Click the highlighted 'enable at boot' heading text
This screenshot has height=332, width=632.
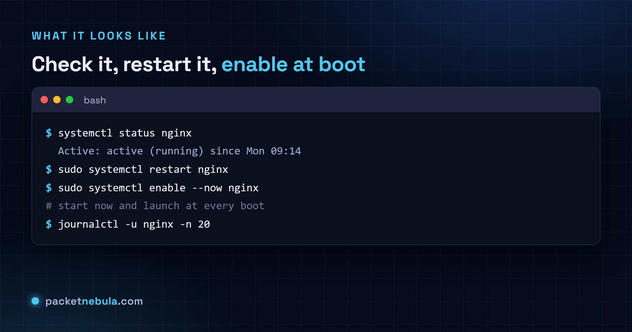(x=293, y=65)
